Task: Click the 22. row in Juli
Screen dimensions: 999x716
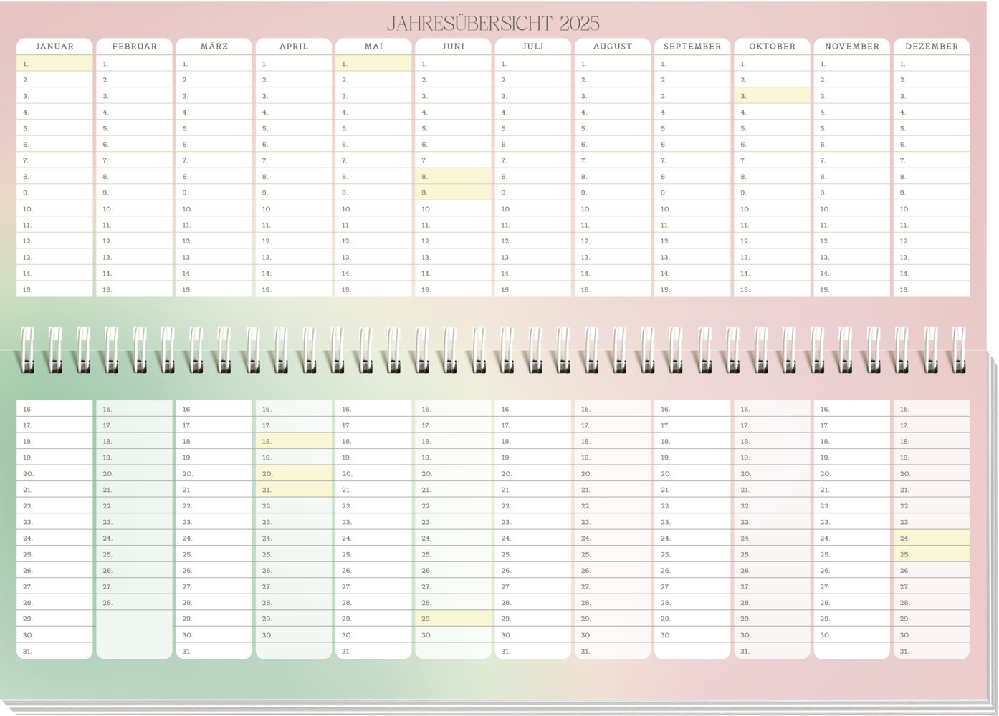Action: pyautogui.click(x=533, y=506)
